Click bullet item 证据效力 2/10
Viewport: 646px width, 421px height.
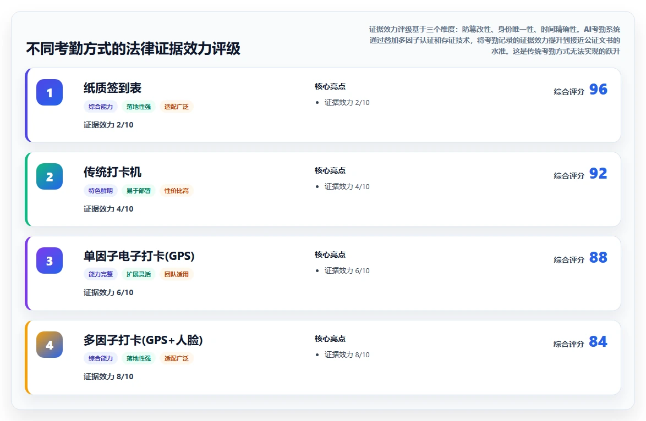347,102
